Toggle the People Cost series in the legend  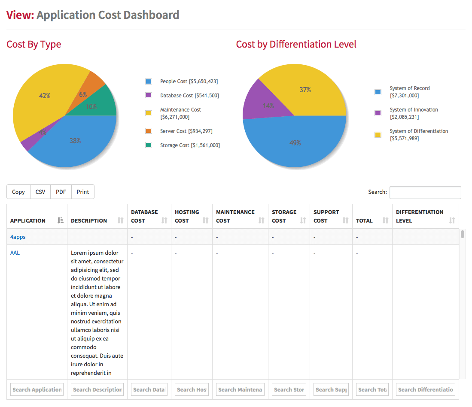click(183, 81)
